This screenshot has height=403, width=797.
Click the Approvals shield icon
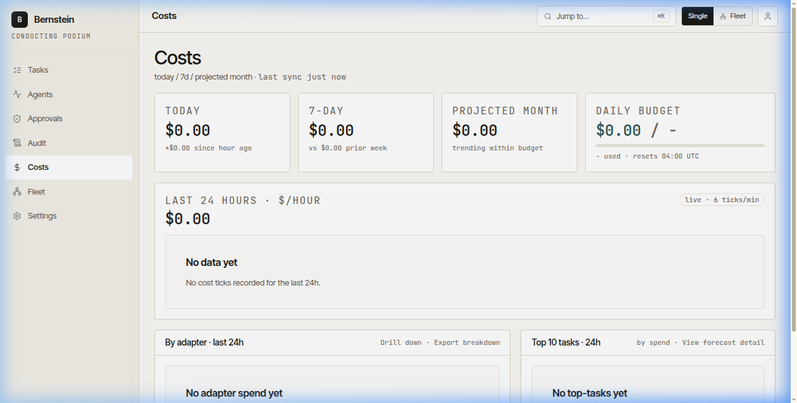point(17,119)
